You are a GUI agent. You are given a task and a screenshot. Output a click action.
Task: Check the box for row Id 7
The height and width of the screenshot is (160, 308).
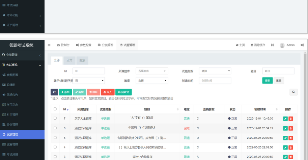tap(55, 118)
